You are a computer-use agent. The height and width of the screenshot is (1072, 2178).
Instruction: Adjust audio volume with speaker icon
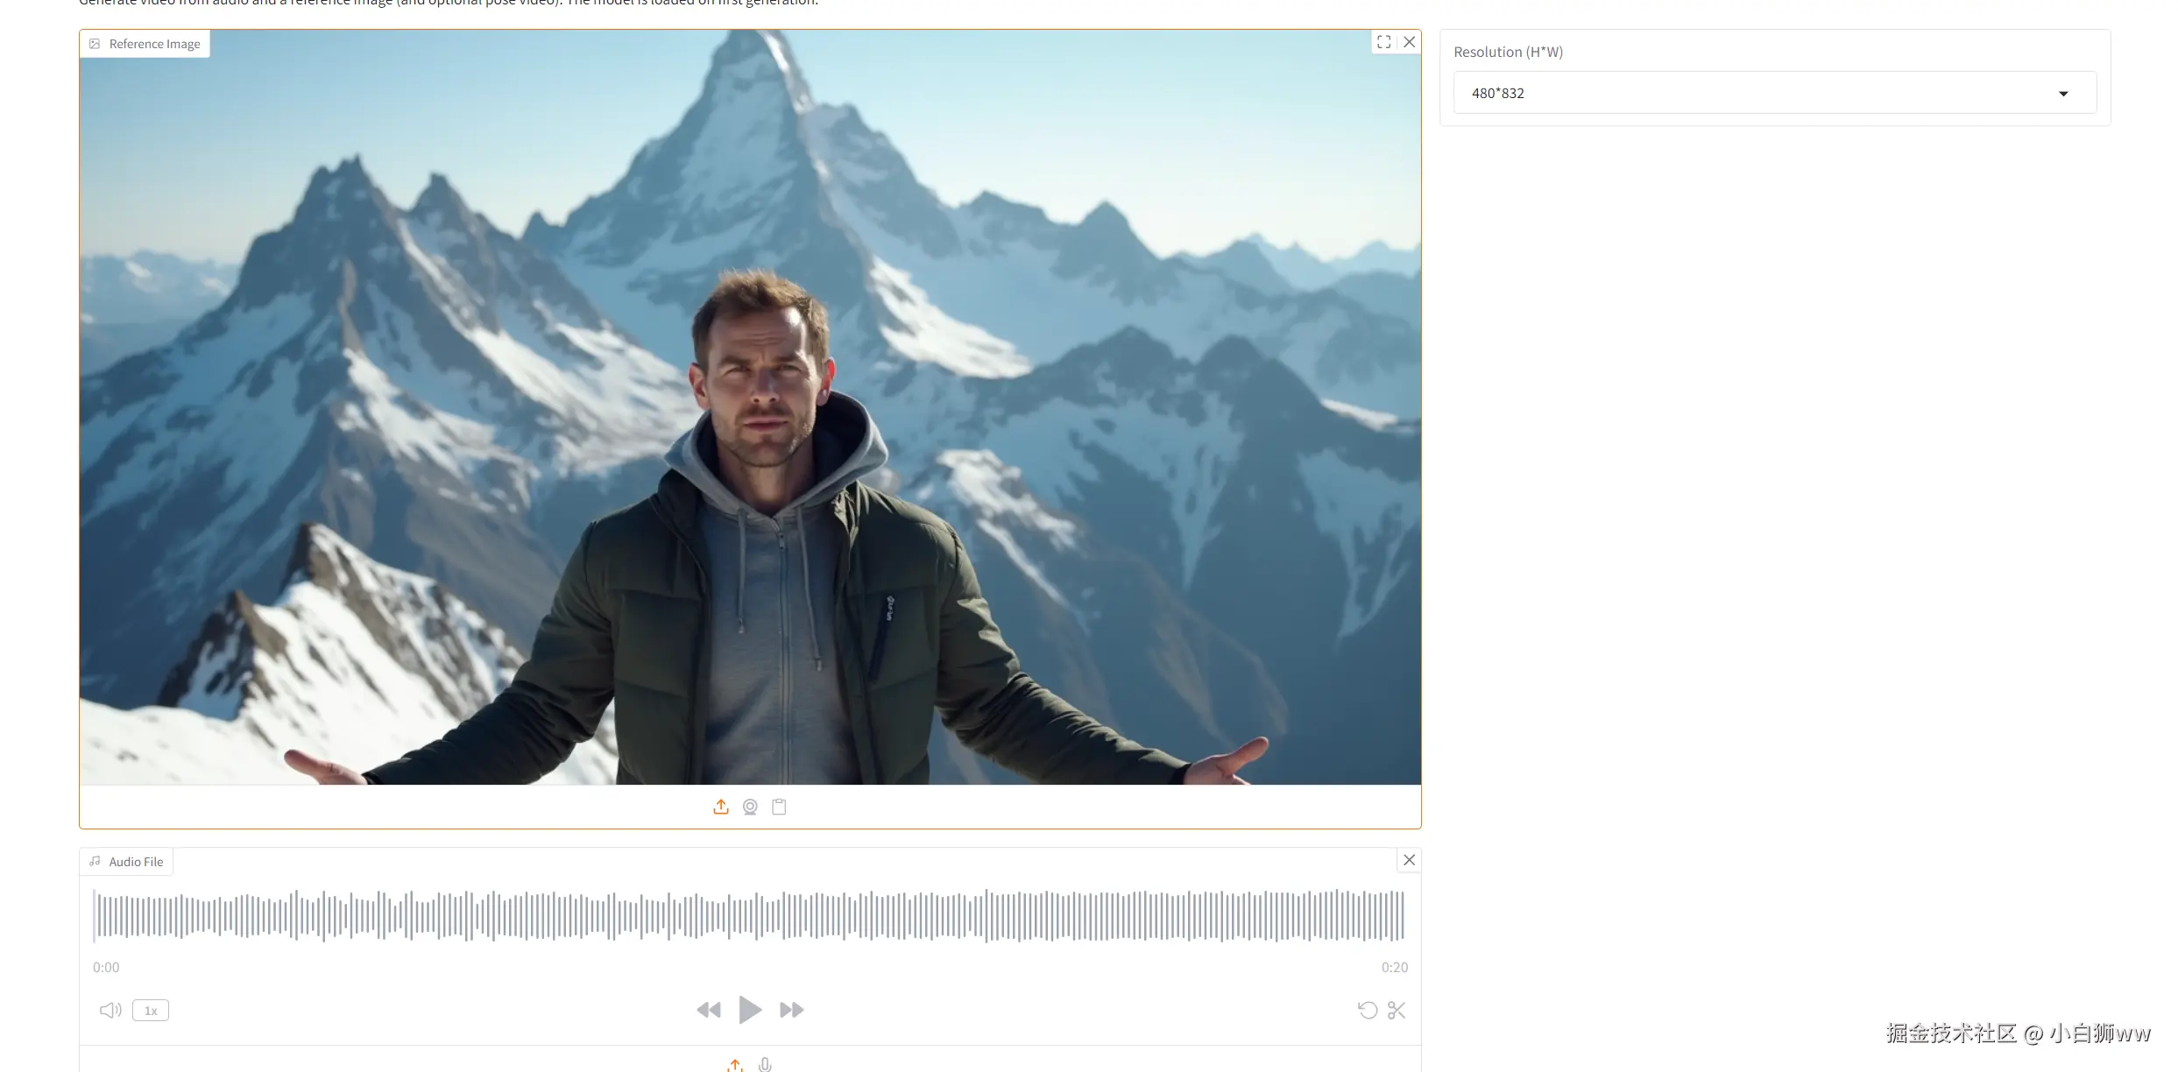tap(110, 1010)
